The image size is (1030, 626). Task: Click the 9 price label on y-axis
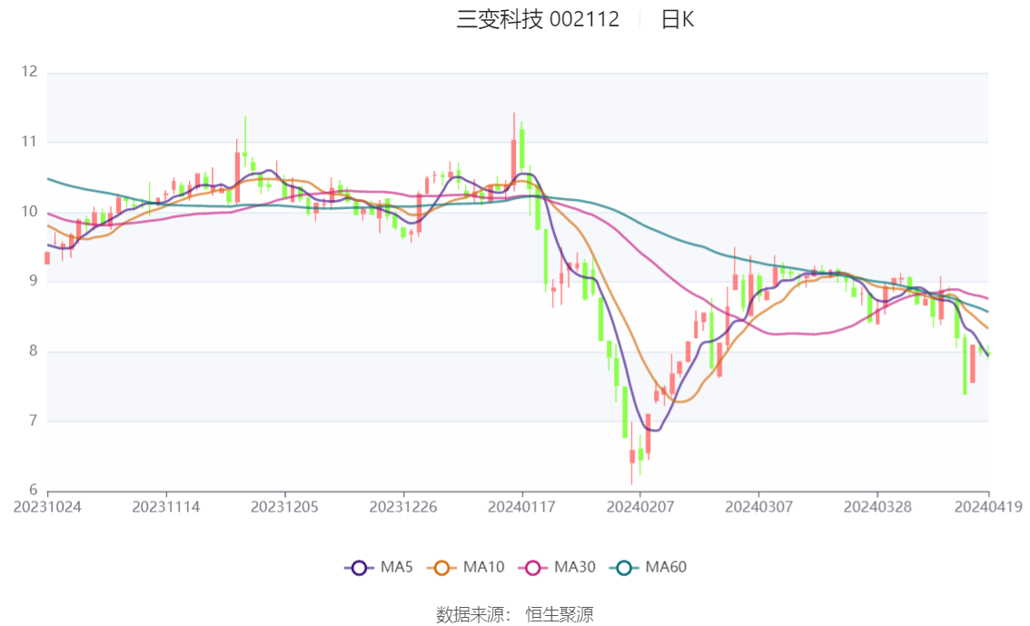[35, 282]
